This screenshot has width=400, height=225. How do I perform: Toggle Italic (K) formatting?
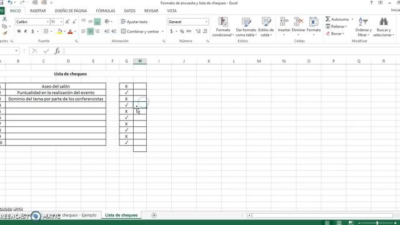click(26, 31)
